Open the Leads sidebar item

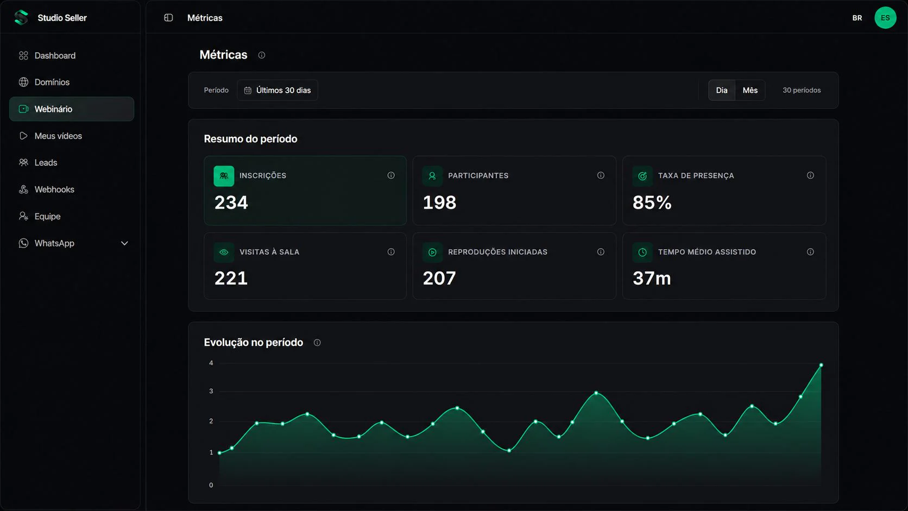pos(72,162)
